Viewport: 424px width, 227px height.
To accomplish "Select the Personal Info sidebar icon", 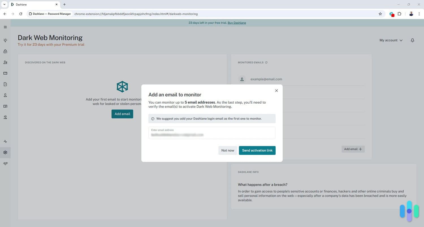I will [x=5, y=95].
